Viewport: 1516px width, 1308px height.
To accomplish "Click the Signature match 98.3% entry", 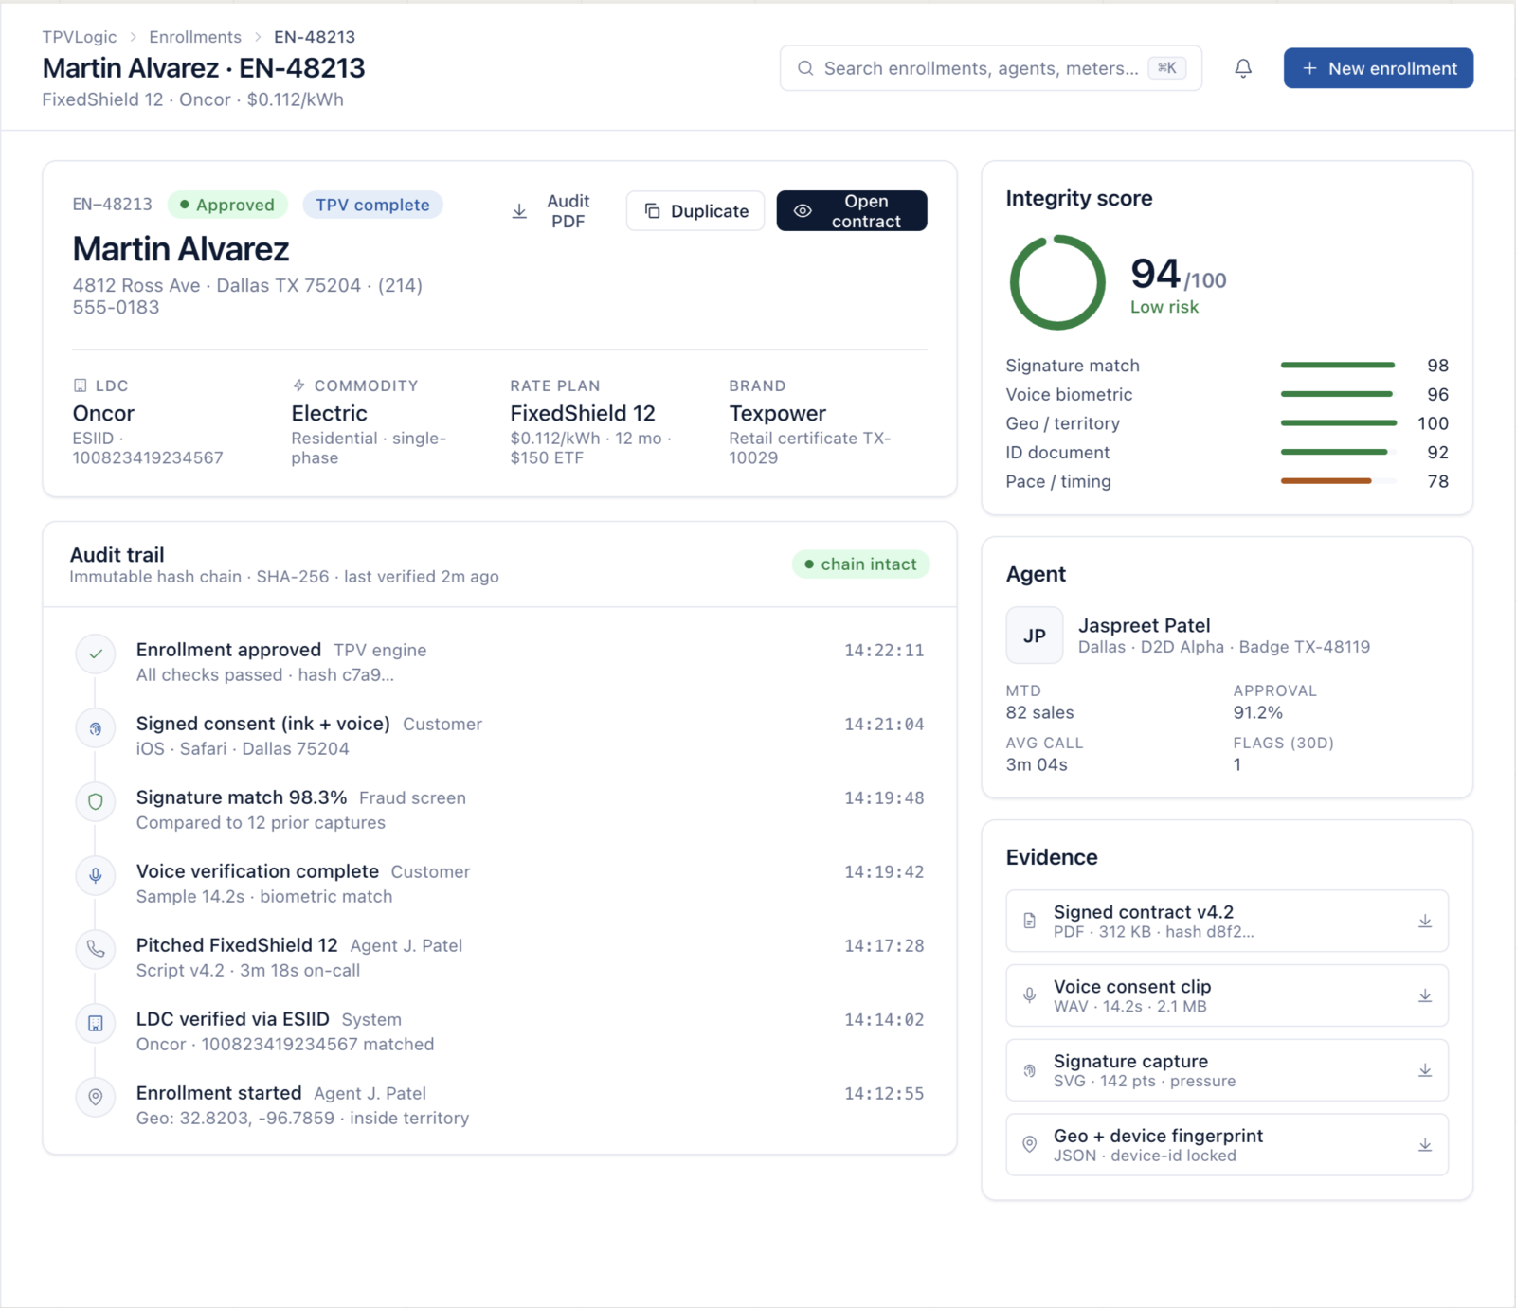I will 499,809.
